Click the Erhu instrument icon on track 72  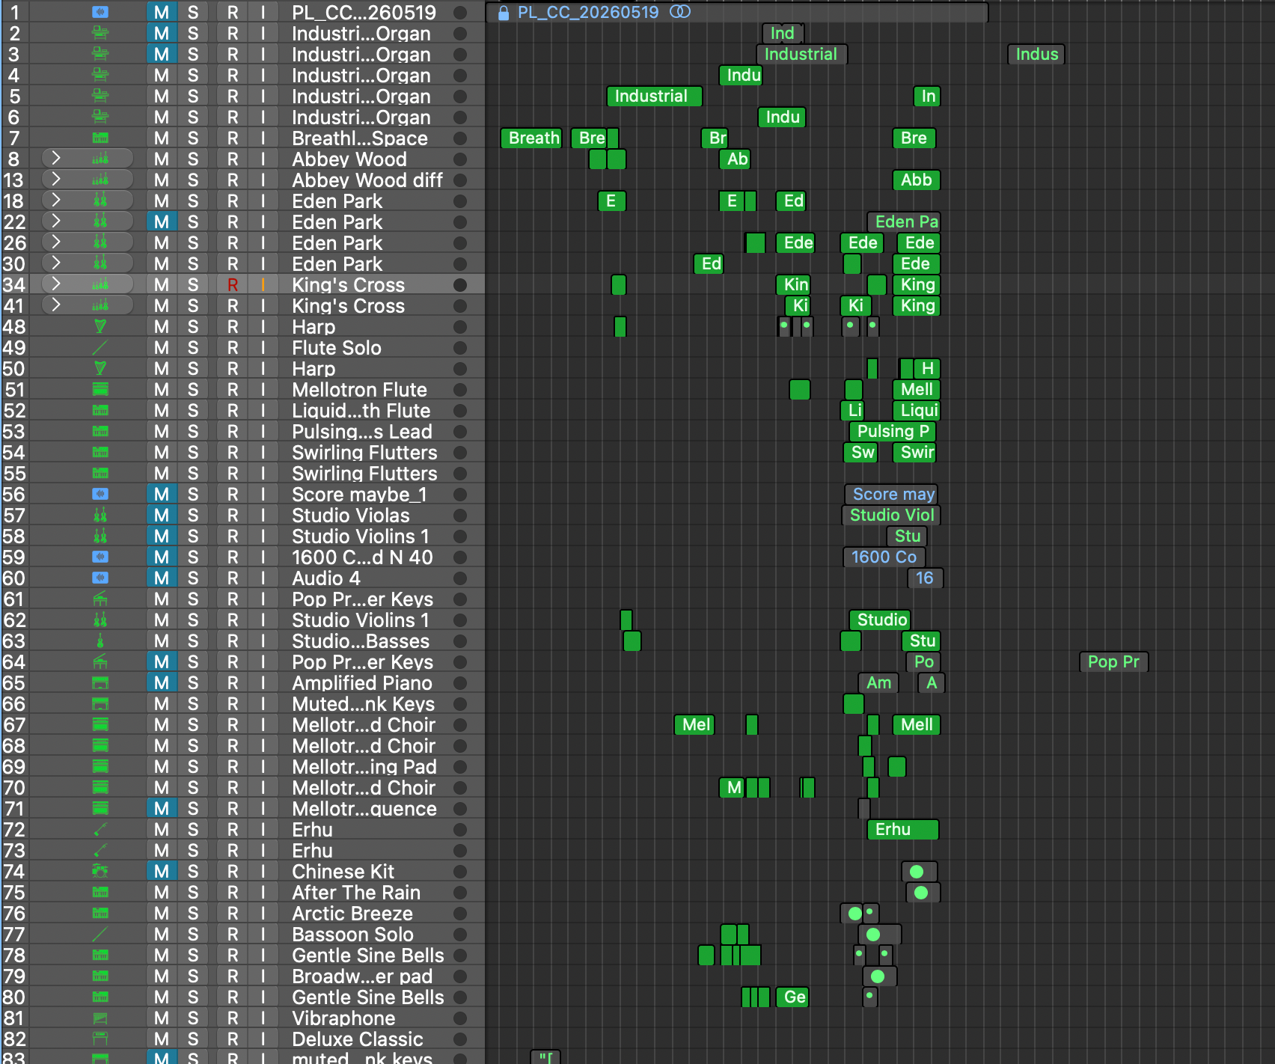tap(100, 830)
